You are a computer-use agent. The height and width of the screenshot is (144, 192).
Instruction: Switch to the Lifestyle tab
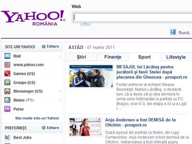pos(176,57)
